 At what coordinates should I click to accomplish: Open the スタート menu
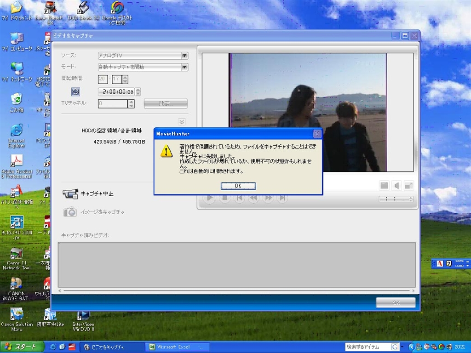tap(22, 347)
